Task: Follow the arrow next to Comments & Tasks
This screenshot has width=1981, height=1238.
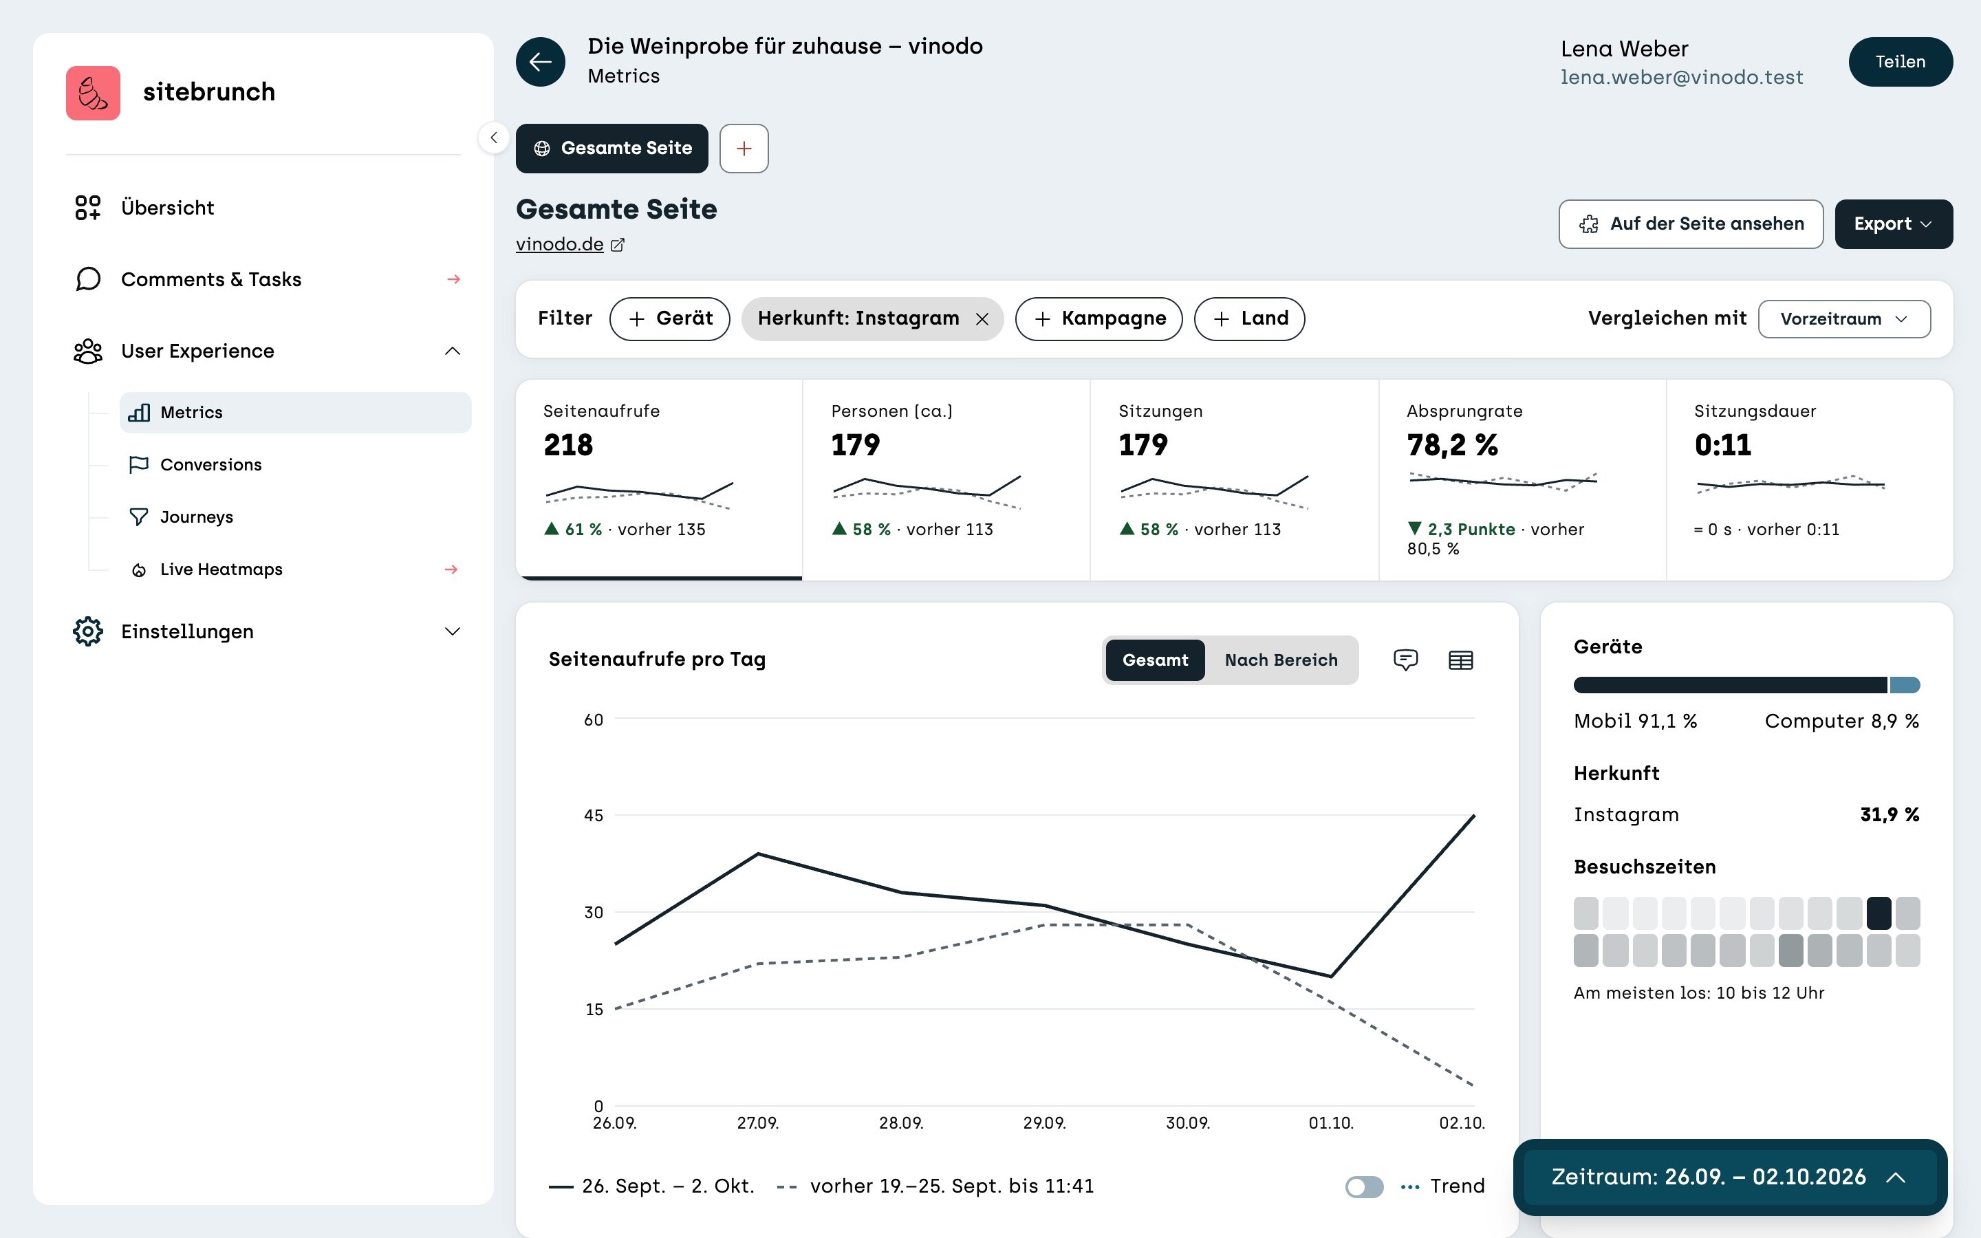Action: pos(453,279)
